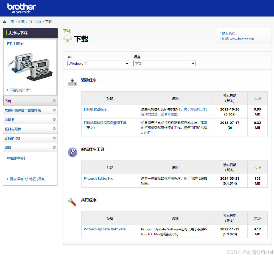Click the 中国(中文) region label
The height and width of the screenshot is (257, 274).
tap(16, 158)
